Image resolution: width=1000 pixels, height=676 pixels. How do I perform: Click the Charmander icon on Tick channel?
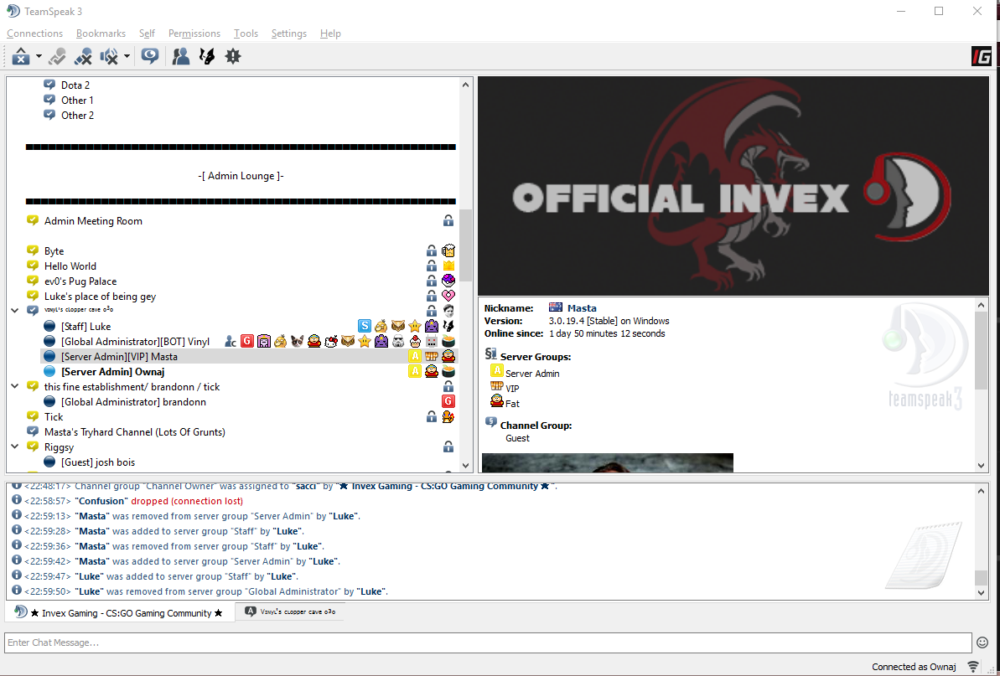pos(448,416)
